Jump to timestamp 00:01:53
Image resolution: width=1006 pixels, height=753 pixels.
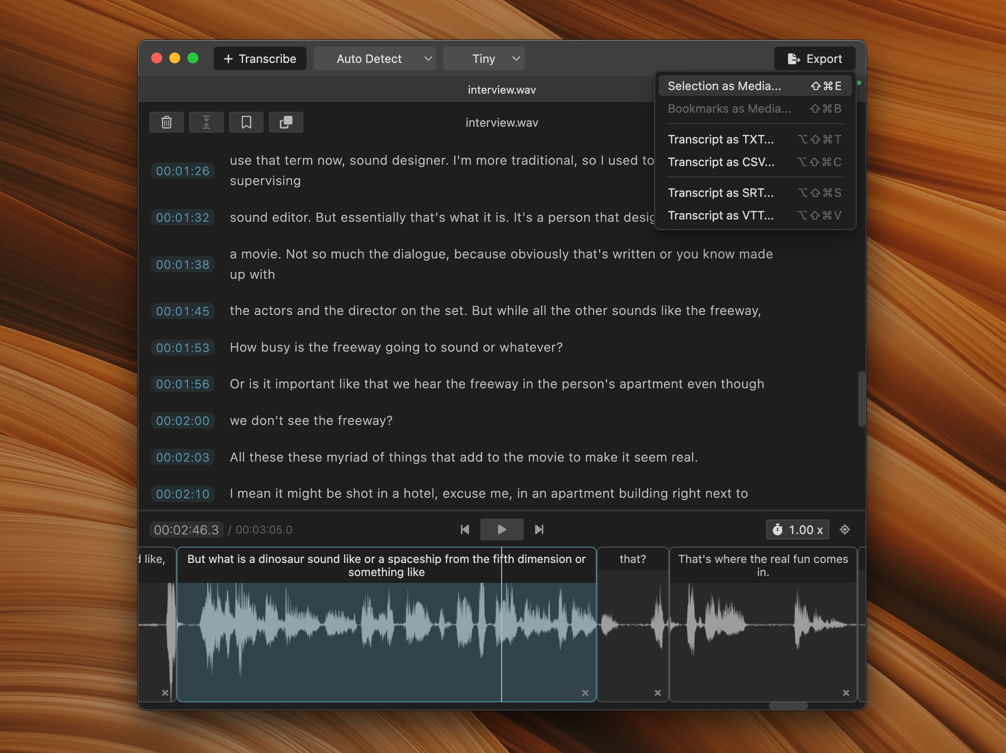point(183,348)
